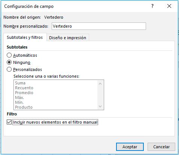
Task: Choose Máx. in the functions list
Action: (19, 97)
